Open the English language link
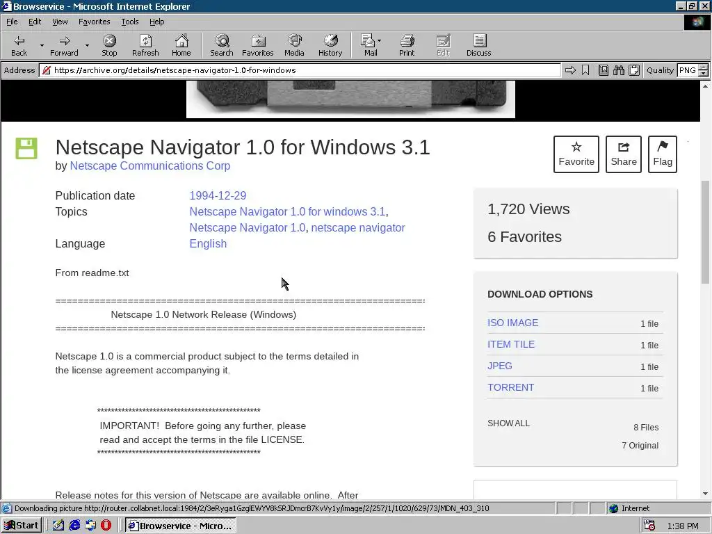Viewport: 712px width, 534px height. tap(208, 243)
